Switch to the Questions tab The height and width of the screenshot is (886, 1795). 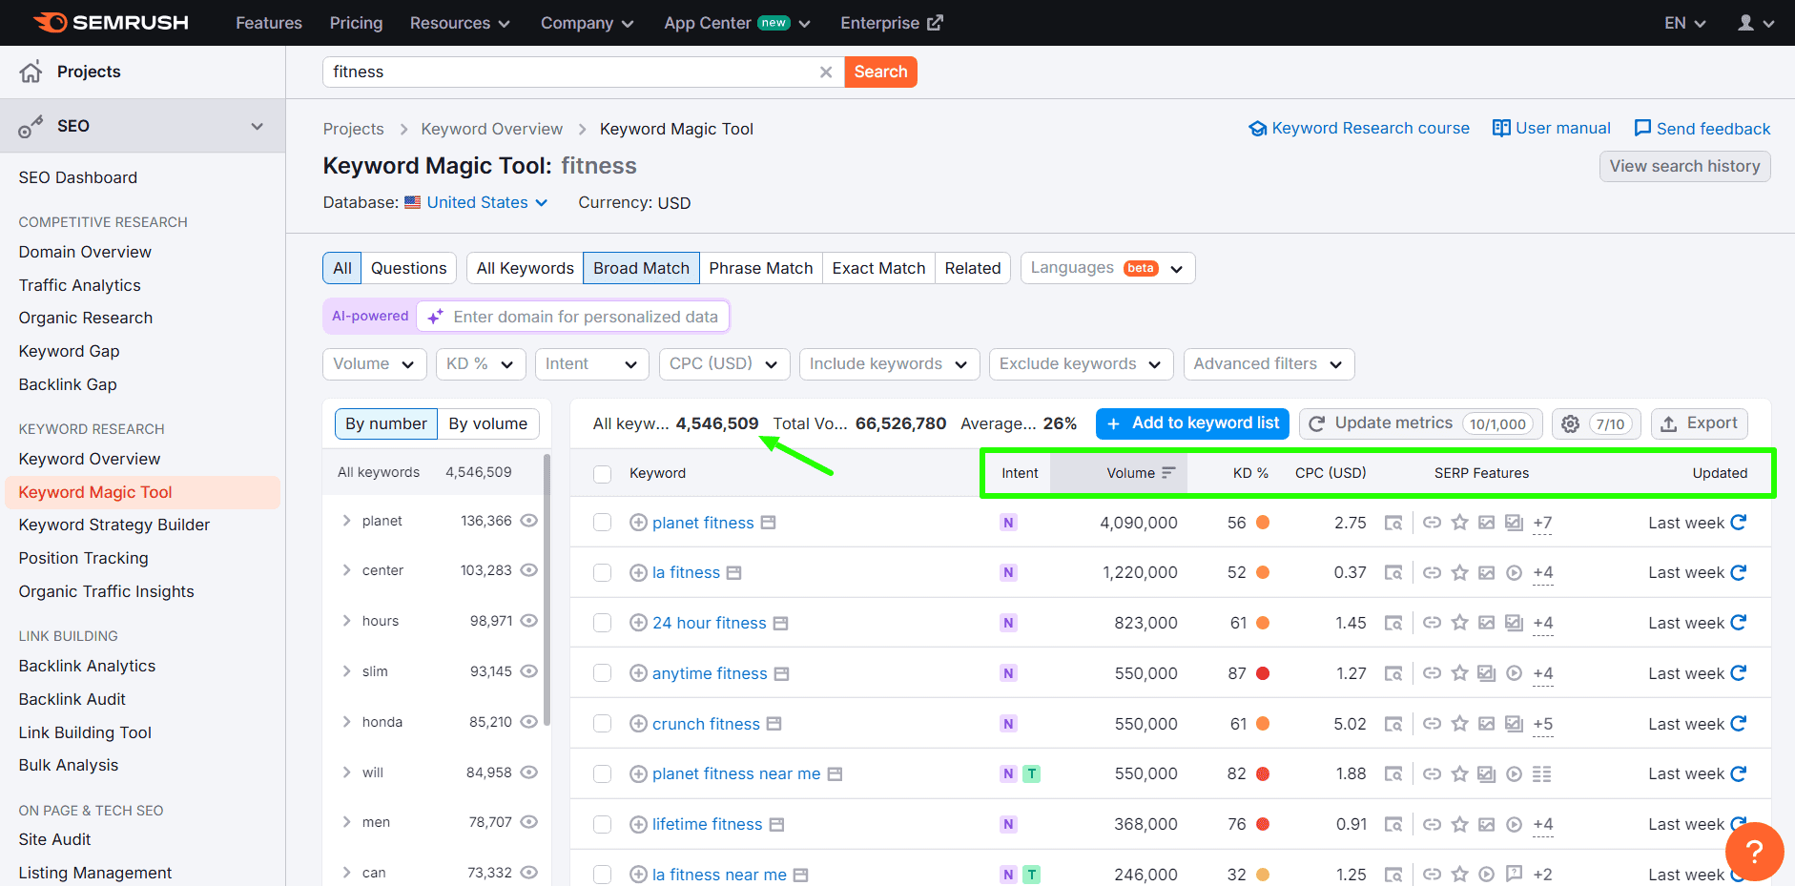(408, 268)
